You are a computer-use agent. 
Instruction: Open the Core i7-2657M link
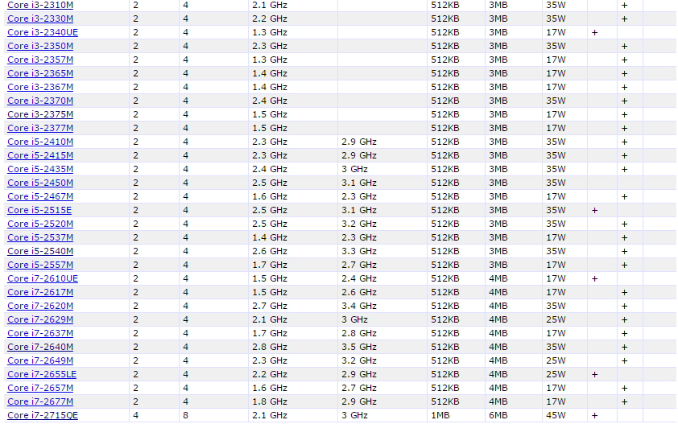coord(40,388)
